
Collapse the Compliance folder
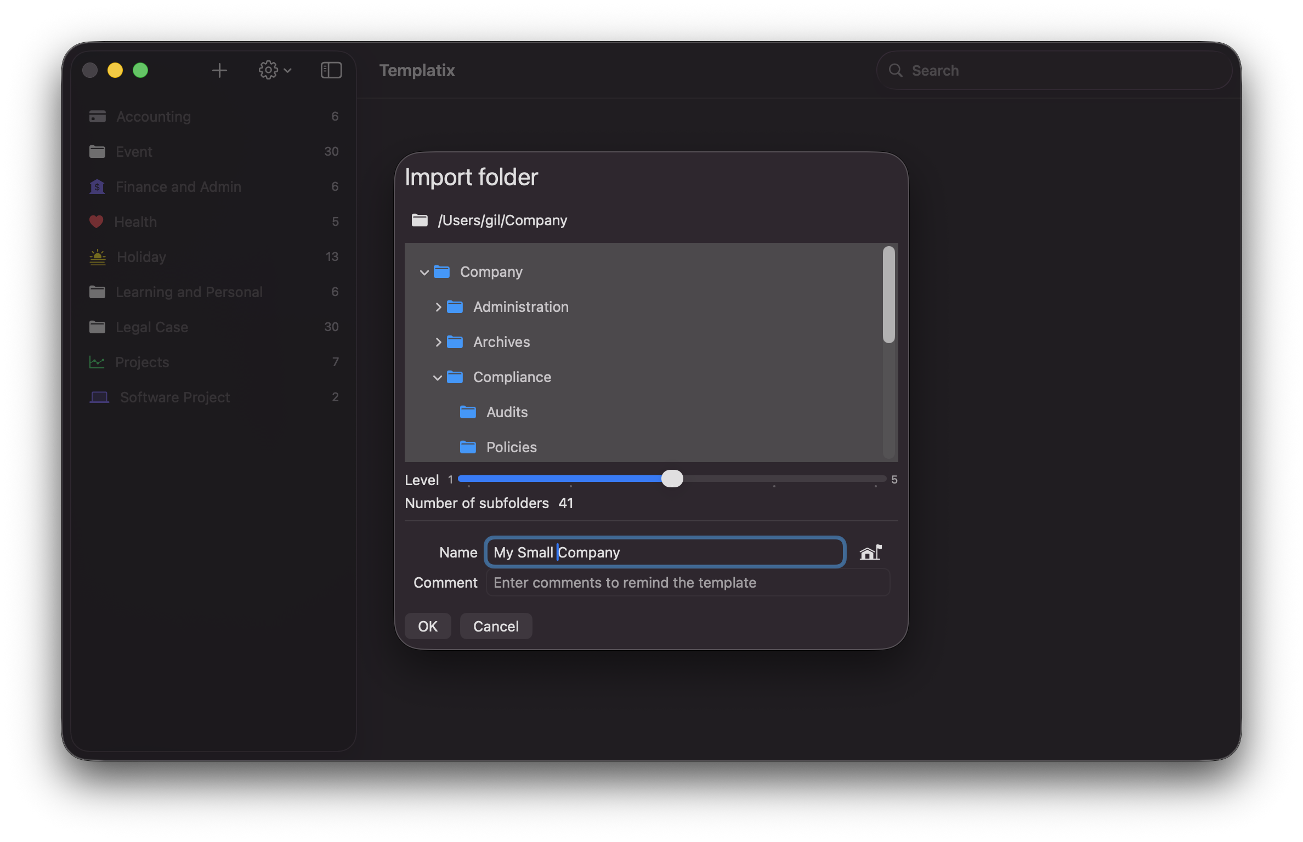[437, 377]
